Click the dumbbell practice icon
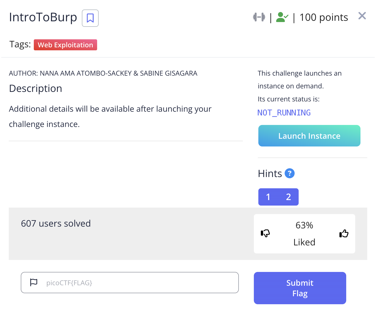 pos(259,17)
